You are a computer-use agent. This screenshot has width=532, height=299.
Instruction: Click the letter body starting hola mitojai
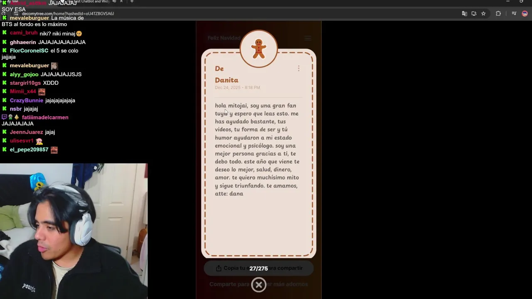(257, 149)
